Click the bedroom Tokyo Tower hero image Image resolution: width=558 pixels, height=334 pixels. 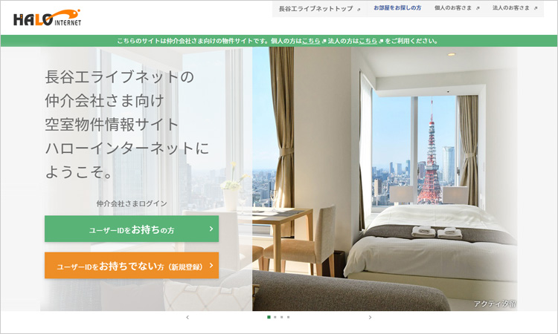pyautogui.click(x=385, y=179)
